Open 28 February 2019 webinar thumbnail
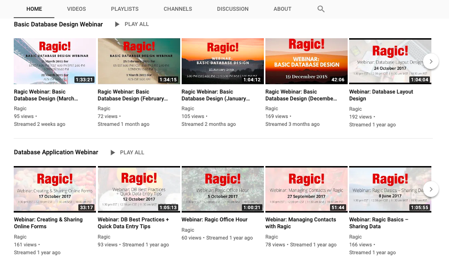 click(139, 61)
